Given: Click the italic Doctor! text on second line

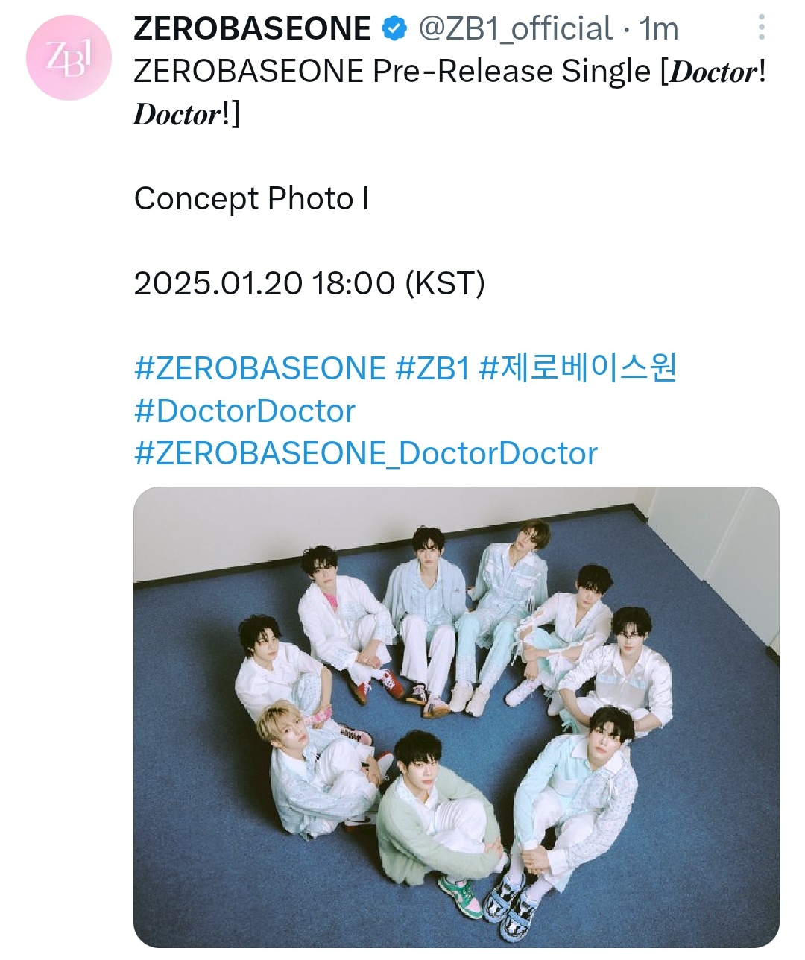Looking at the screenshot, I should click(x=184, y=115).
